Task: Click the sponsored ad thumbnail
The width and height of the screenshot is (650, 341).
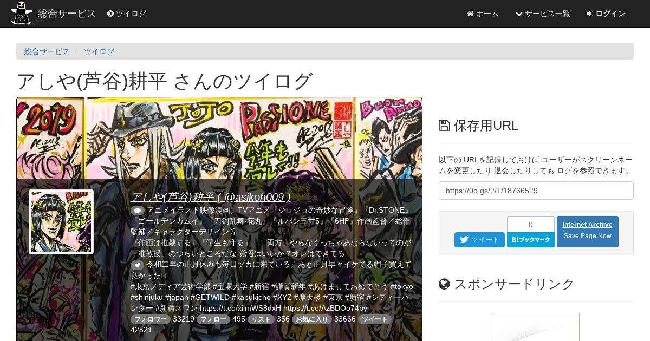Action: (536, 327)
